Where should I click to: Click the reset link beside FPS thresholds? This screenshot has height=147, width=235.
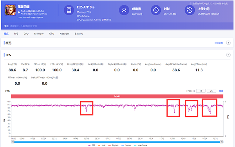pyautogui.click(x=221, y=91)
